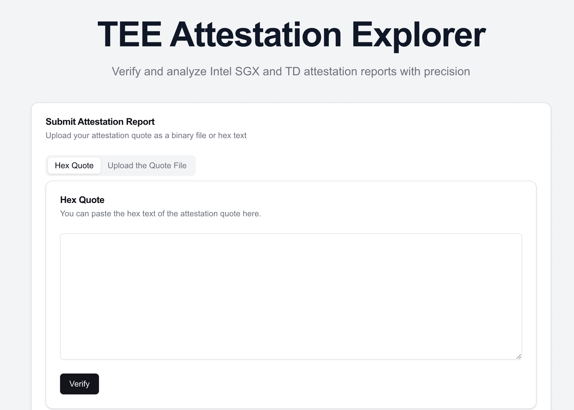574x410 pixels.
Task: Select the Hex Quote tab
Action: pos(74,166)
